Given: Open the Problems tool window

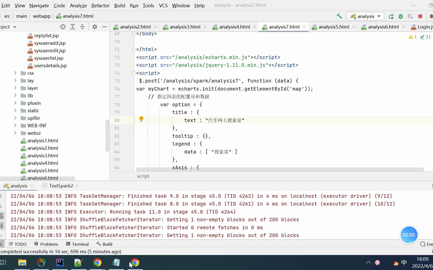Looking at the screenshot, I should coord(46,244).
